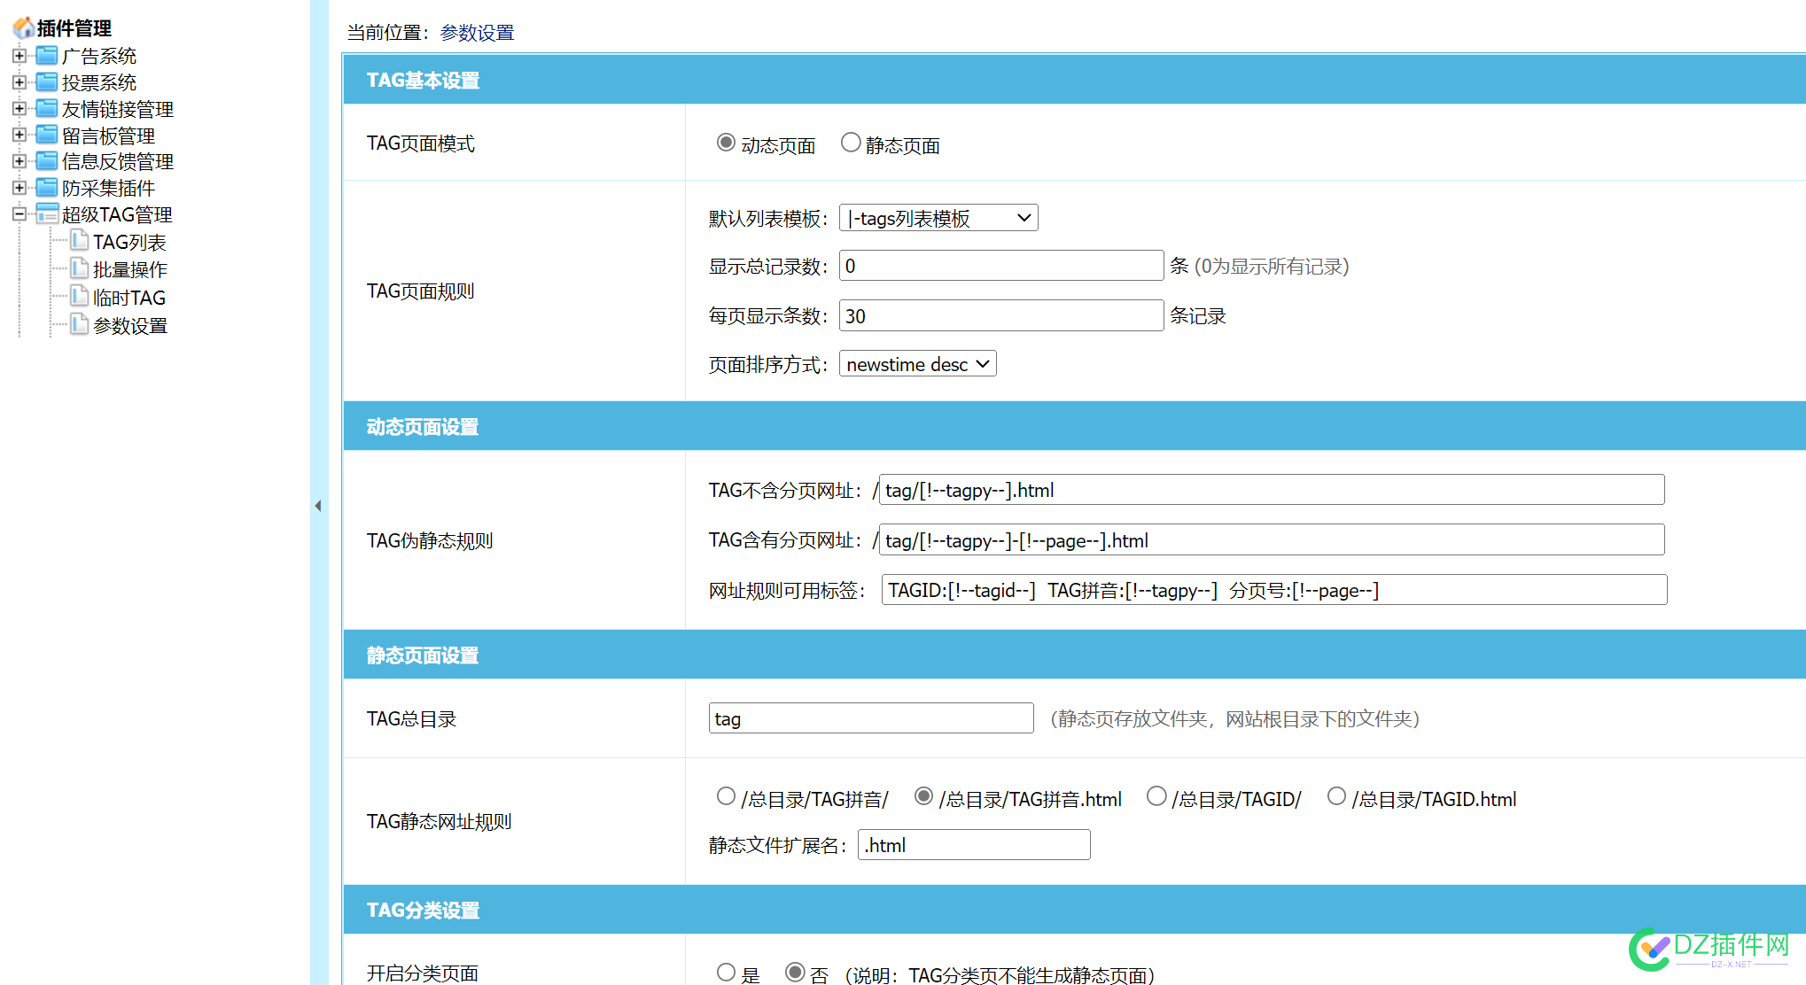This screenshot has width=1806, height=985.
Task: Click the folder icon for 信息反馈管理
Action: click(47, 161)
